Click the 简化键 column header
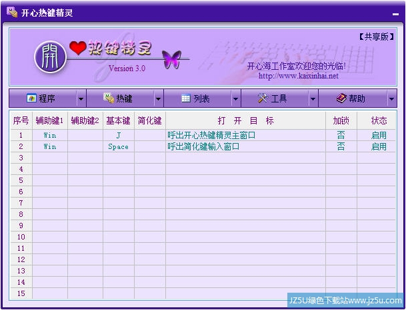This screenshot has height=310, width=406. pyautogui.click(x=149, y=120)
